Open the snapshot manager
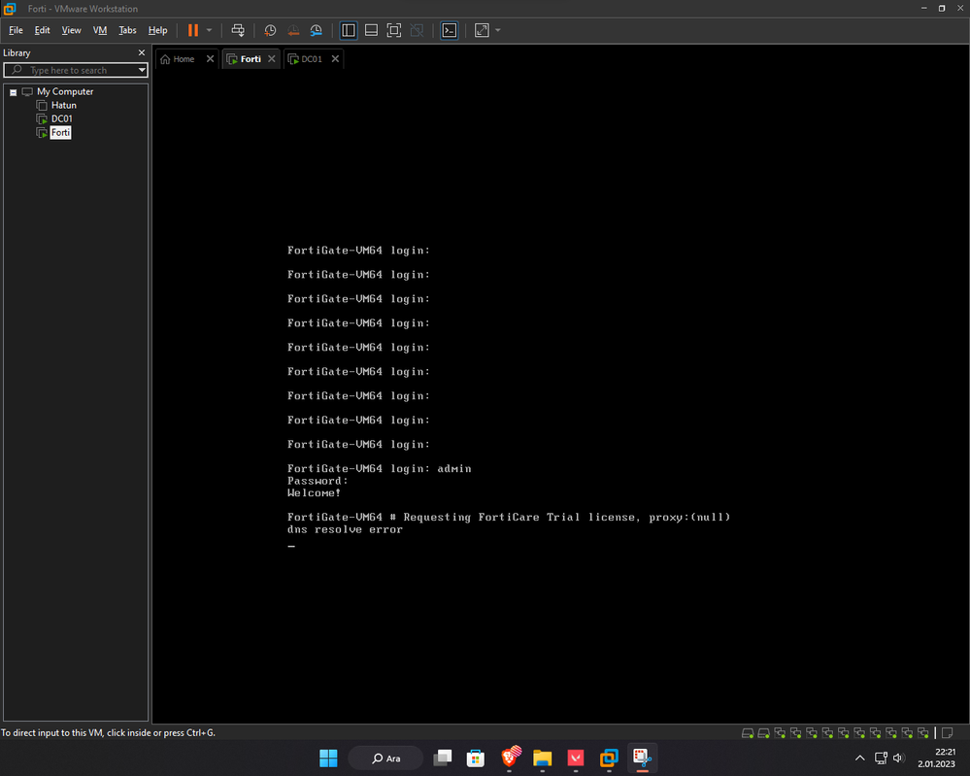The height and width of the screenshot is (776, 970). pos(317,30)
